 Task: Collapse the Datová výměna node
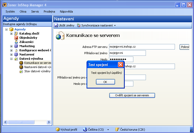(x=12, y=59)
